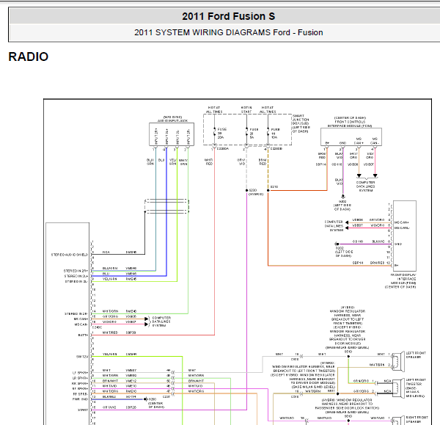
Task: Click the Fuse 14 10A label
Action: (x=275, y=134)
